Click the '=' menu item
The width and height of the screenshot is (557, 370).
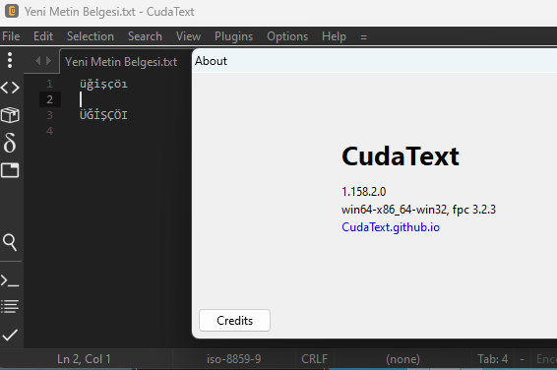(x=363, y=37)
